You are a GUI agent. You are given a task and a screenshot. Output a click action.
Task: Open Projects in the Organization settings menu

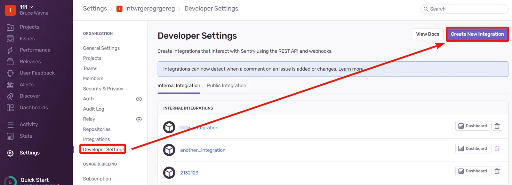click(92, 58)
